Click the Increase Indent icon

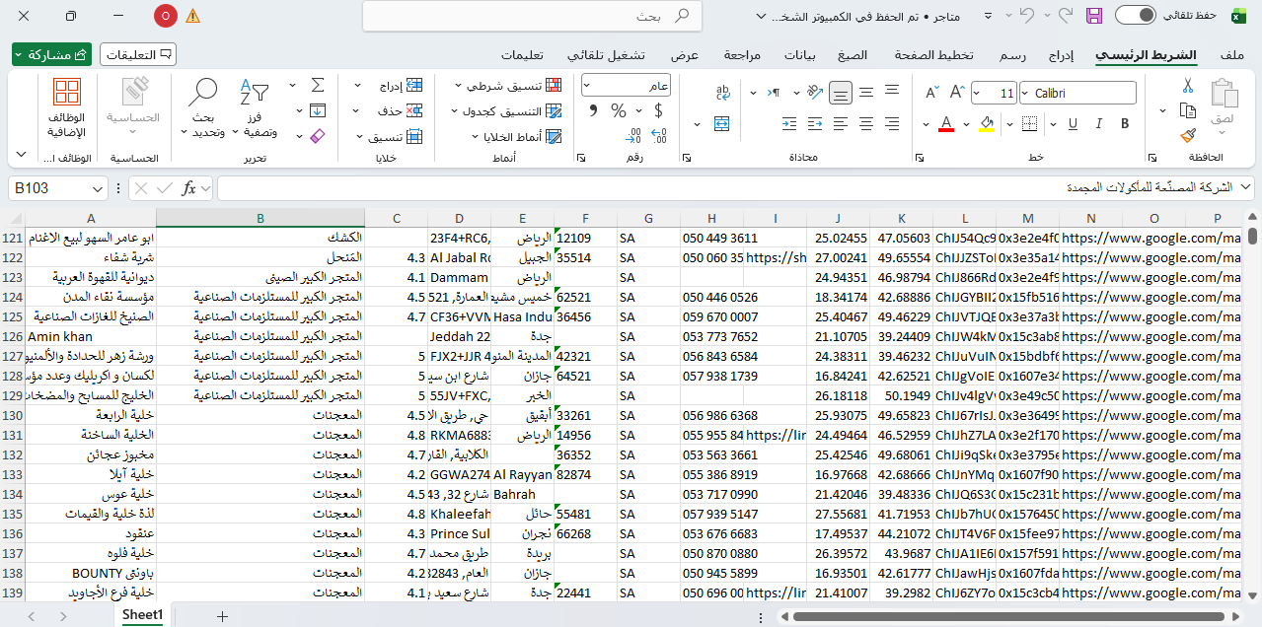point(788,123)
